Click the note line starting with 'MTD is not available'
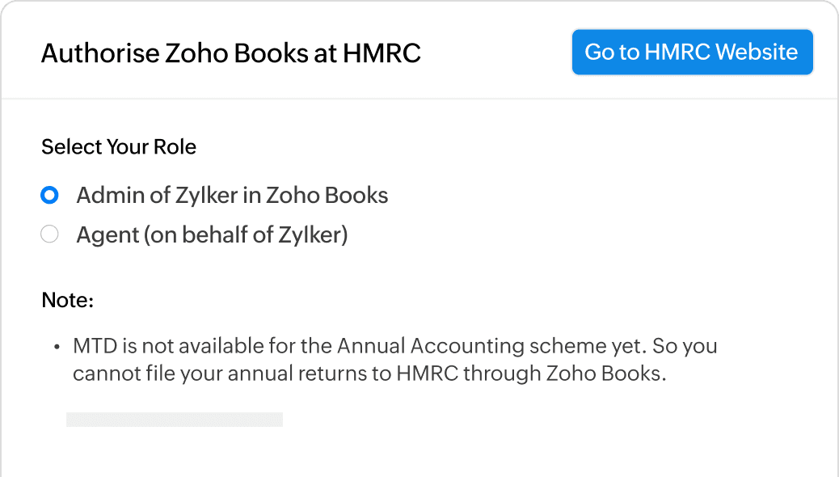The image size is (839, 477). 394,347
